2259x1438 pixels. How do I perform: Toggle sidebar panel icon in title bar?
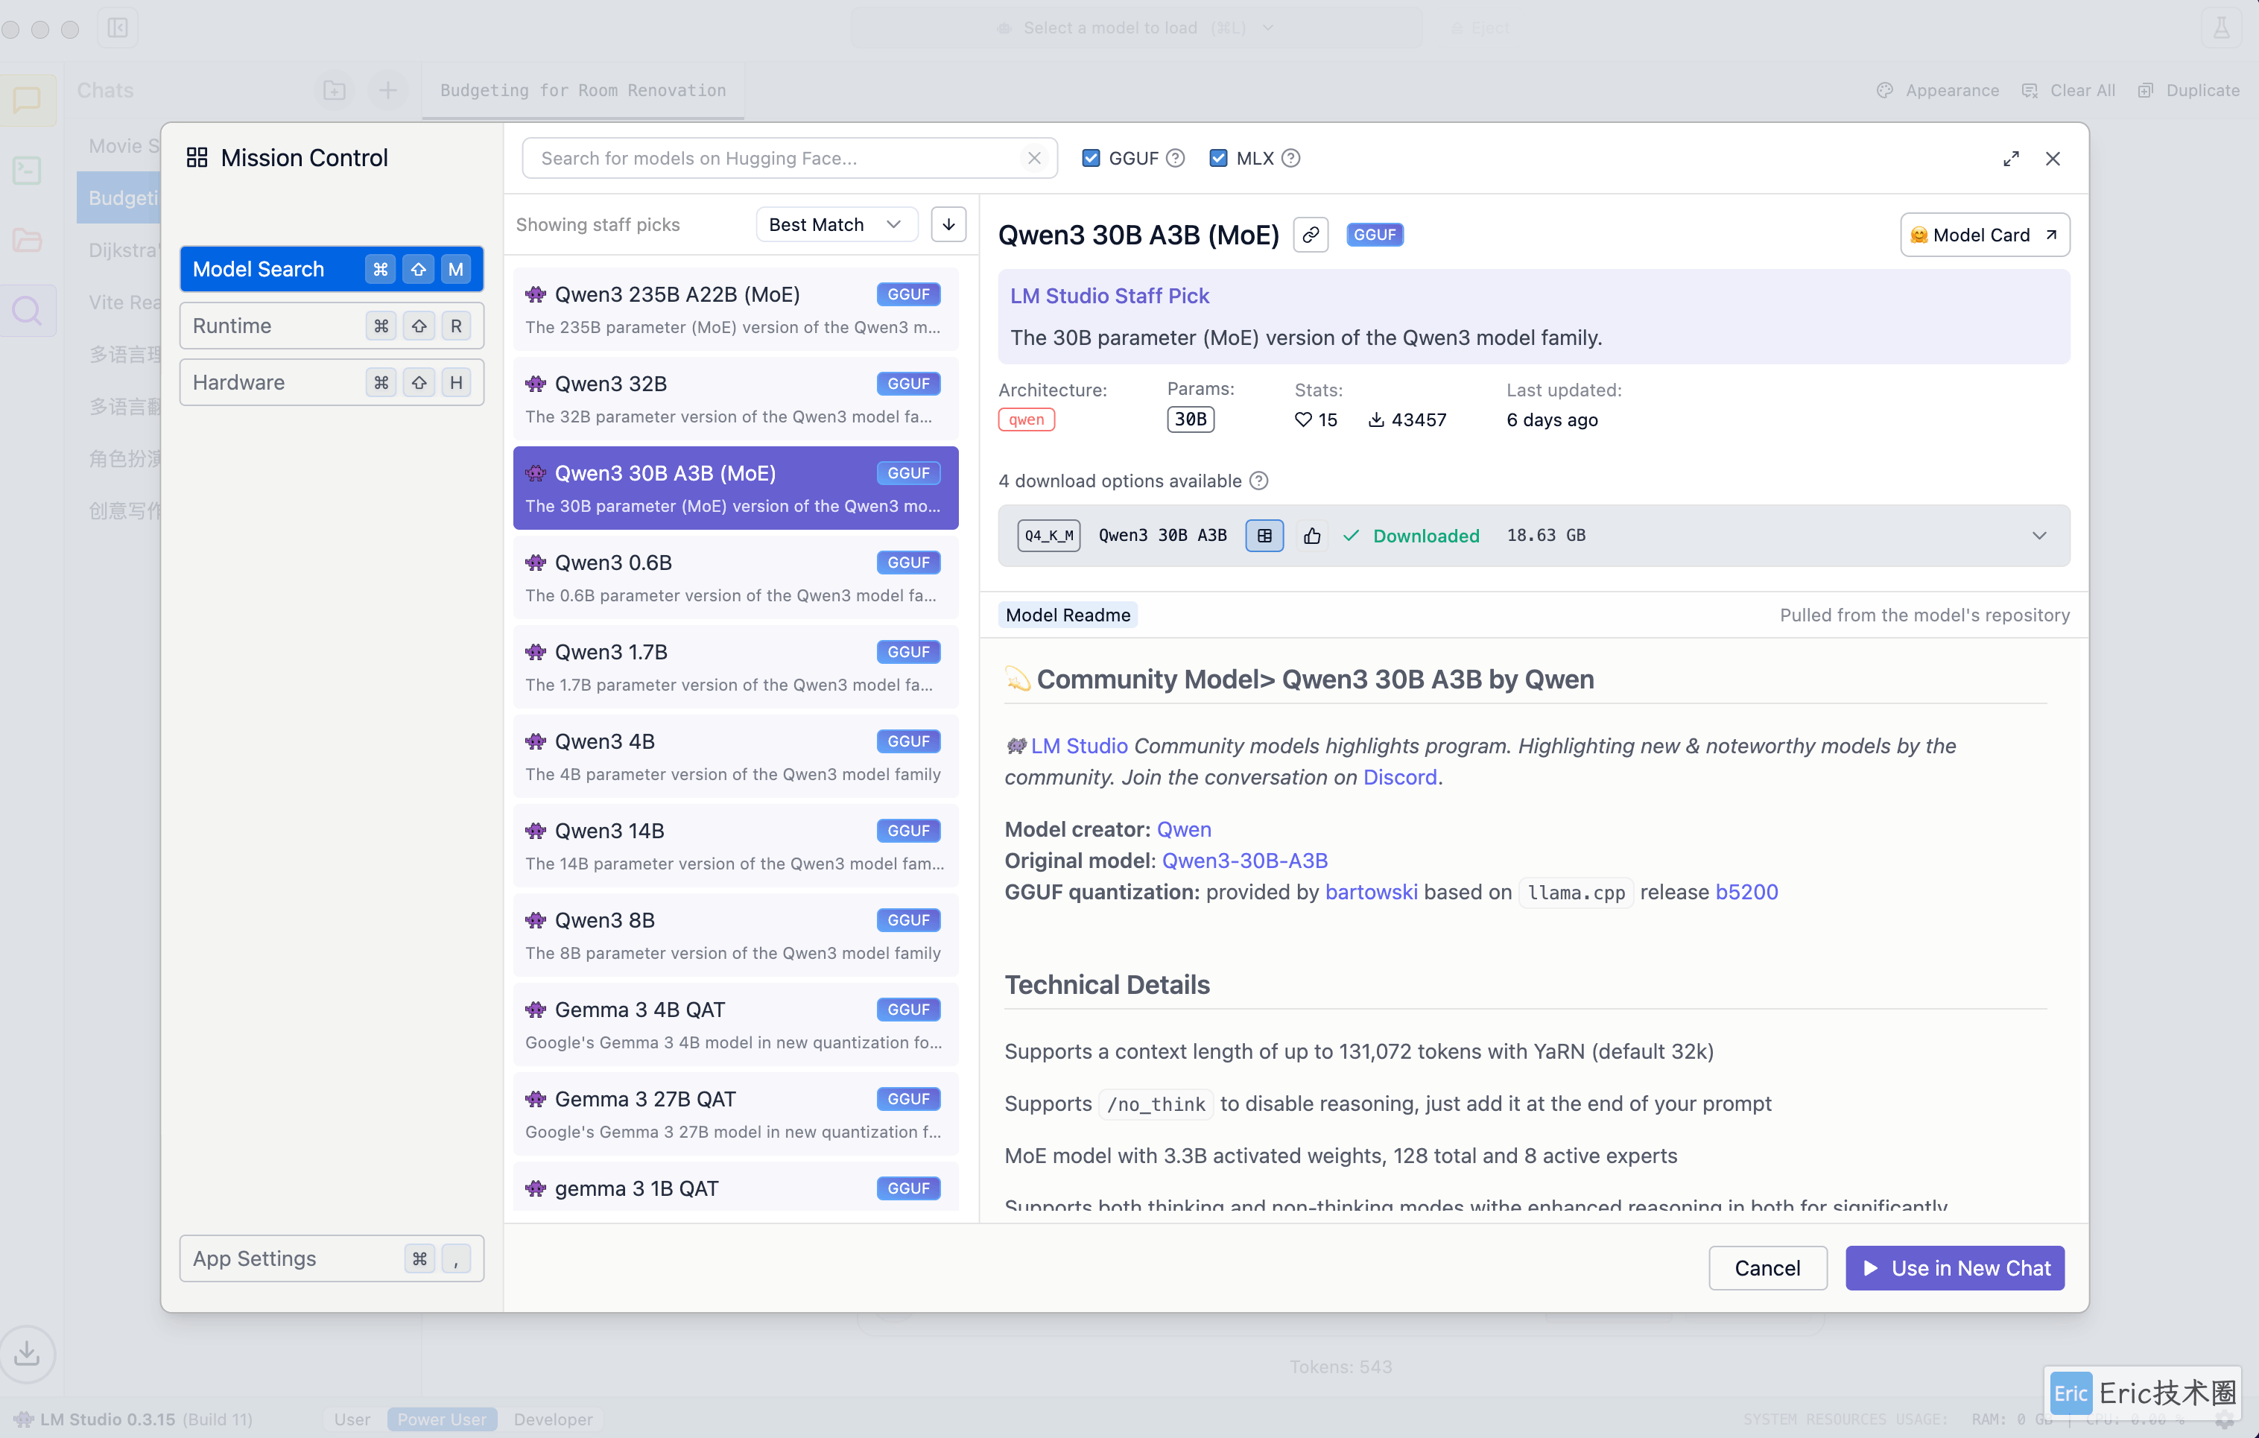click(118, 28)
